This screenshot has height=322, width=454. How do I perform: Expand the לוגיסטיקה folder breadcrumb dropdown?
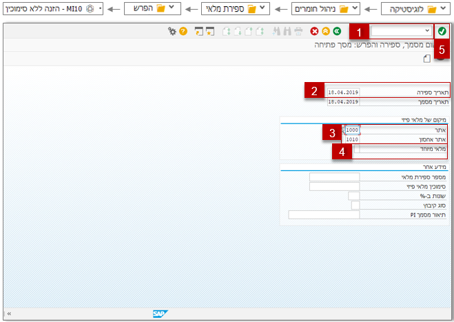tap(443, 8)
